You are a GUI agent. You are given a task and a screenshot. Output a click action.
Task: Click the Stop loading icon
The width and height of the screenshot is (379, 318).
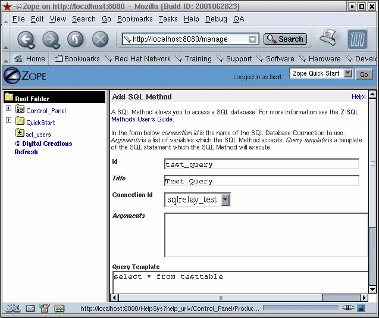pos(100,39)
